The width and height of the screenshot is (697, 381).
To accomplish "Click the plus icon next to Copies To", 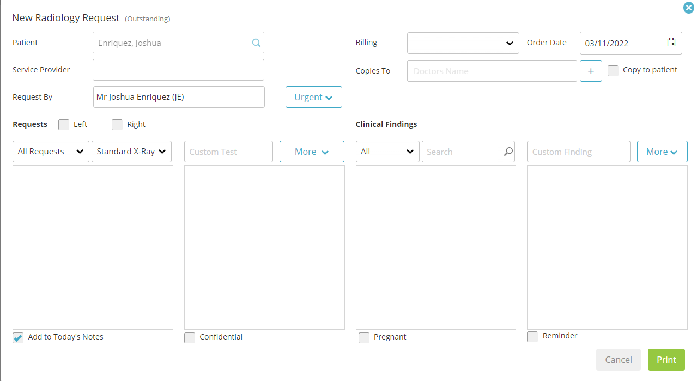I will [x=591, y=71].
